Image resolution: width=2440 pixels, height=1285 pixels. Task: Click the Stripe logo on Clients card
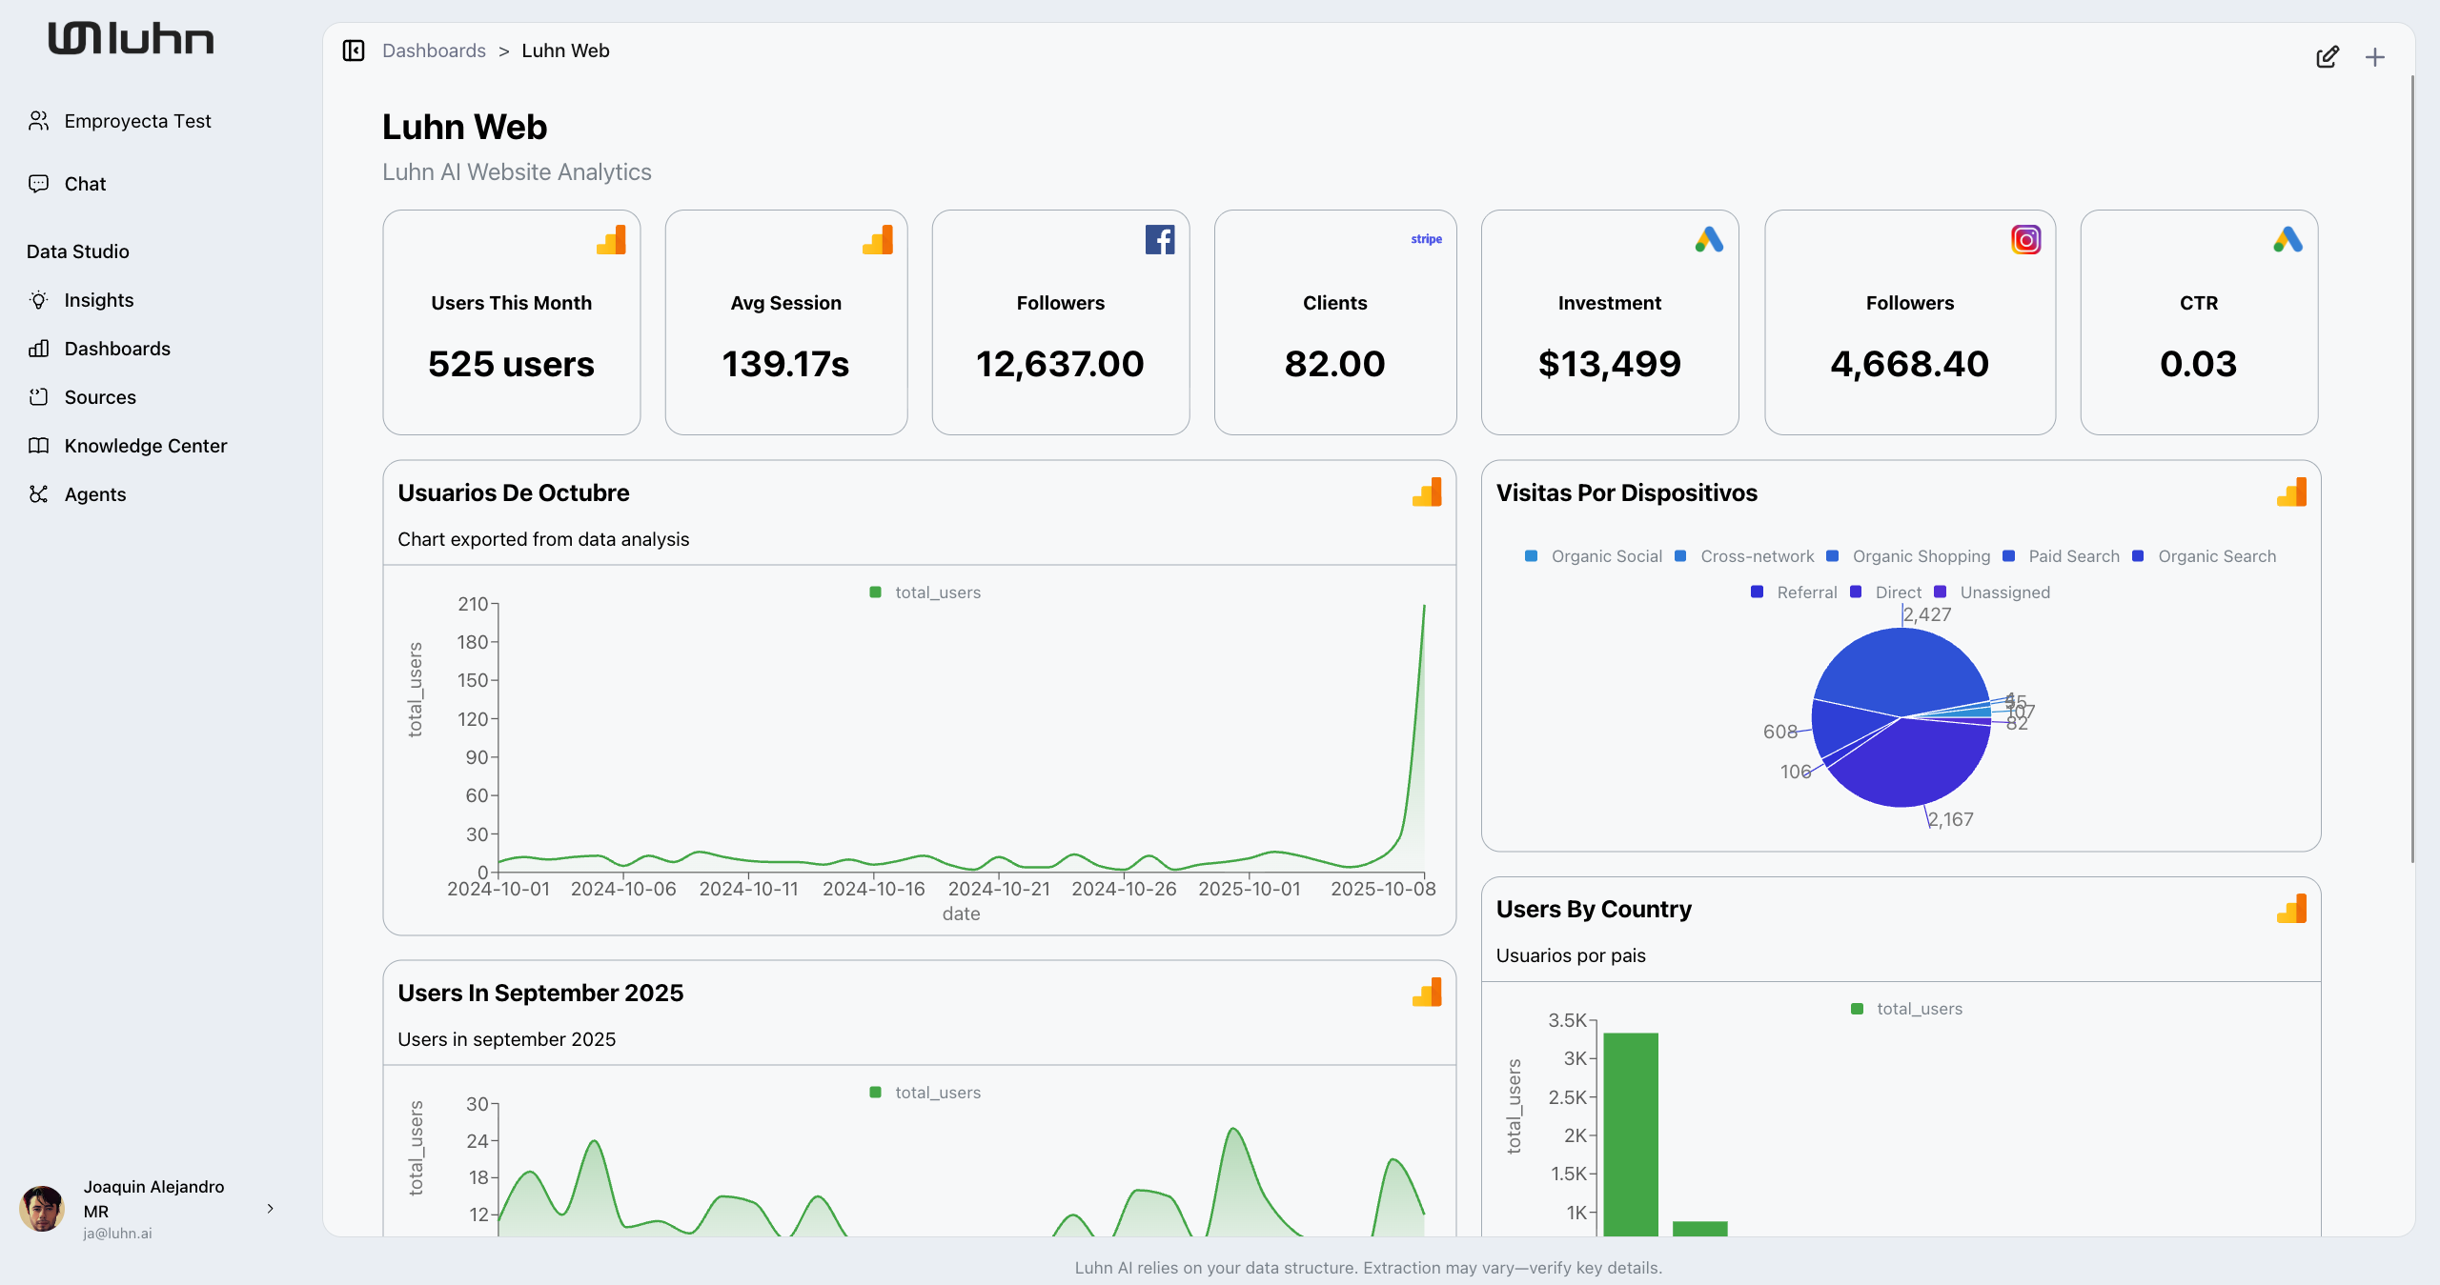[1426, 239]
